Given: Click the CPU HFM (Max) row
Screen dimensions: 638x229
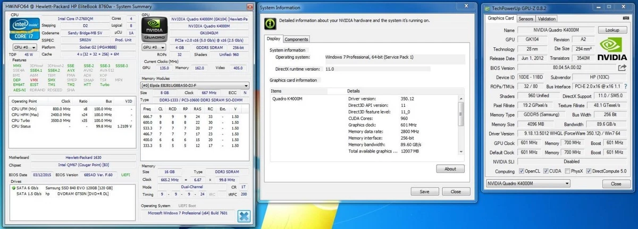Looking at the screenshot, I should (72, 115).
